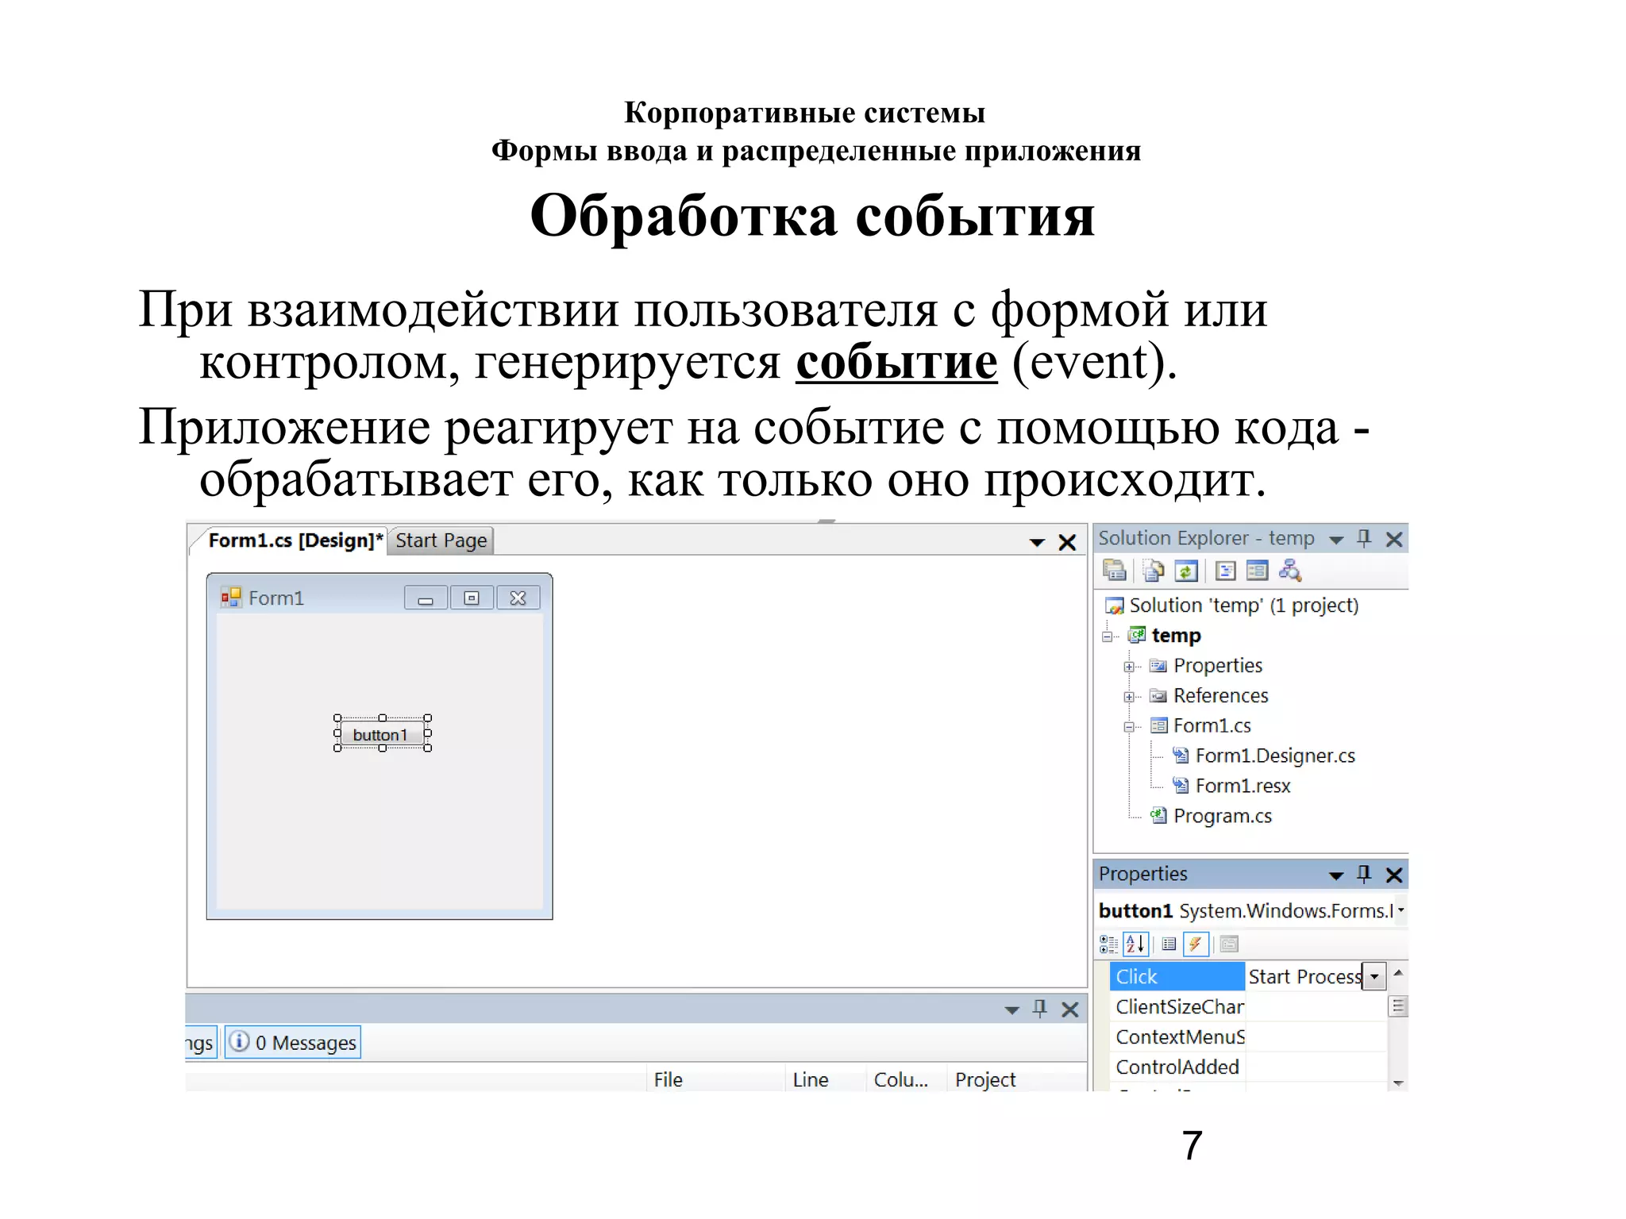1626x1219 pixels.
Task: Collapse the temp project node
Action: tap(1108, 636)
